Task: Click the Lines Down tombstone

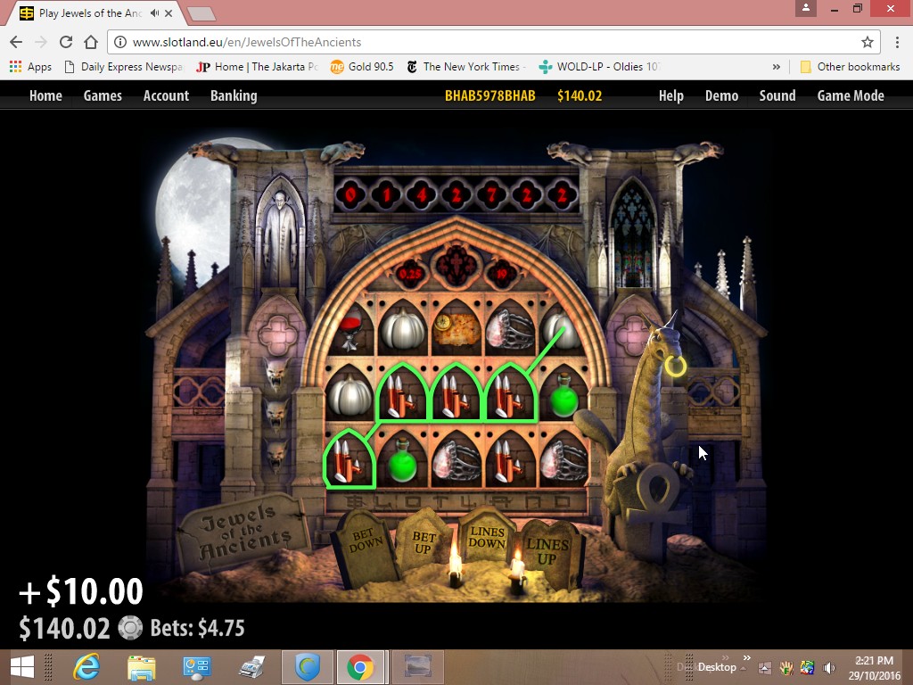Action: click(486, 537)
